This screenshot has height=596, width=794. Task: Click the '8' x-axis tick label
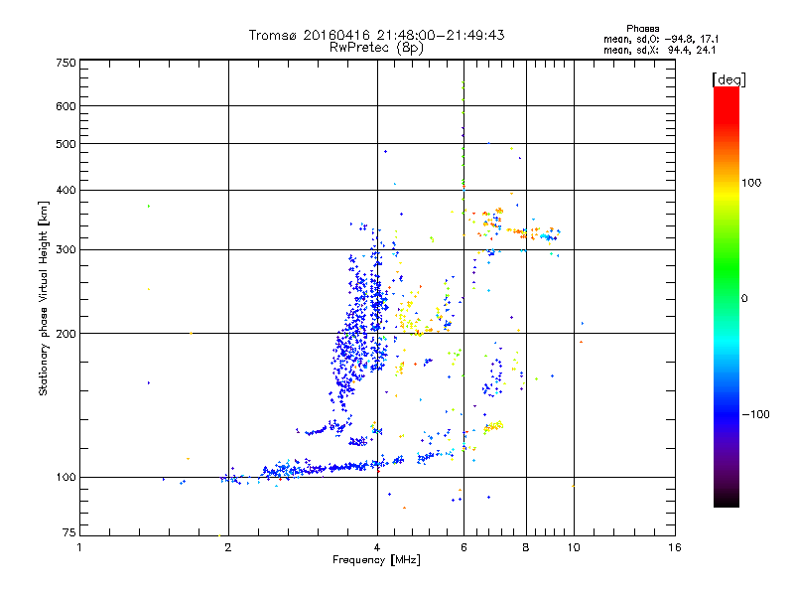click(x=526, y=547)
